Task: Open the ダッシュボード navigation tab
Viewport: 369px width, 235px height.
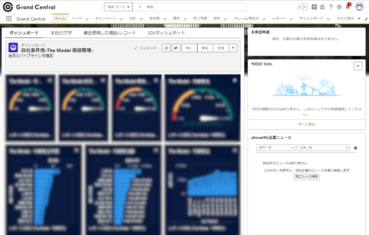Action: tap(311, 18)
